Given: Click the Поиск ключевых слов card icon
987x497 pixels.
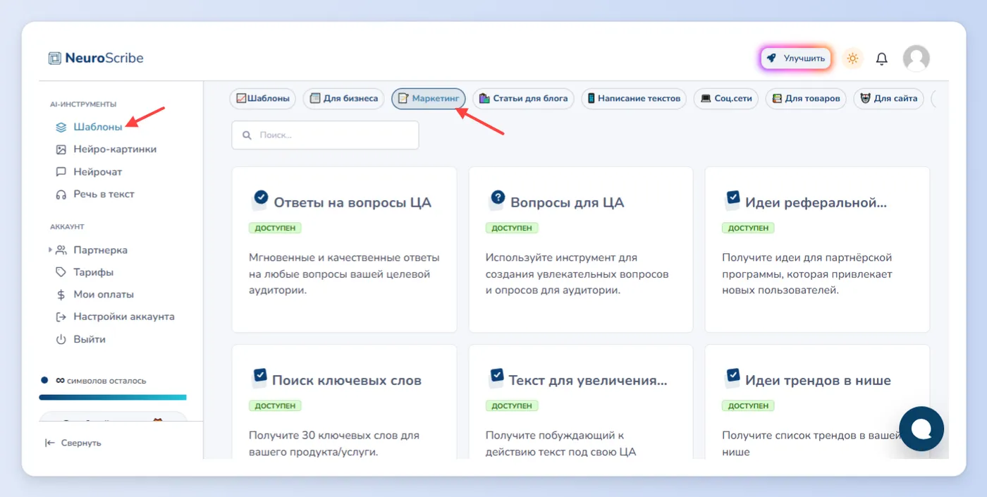Looking at the screenshot, I should point(259,378).
